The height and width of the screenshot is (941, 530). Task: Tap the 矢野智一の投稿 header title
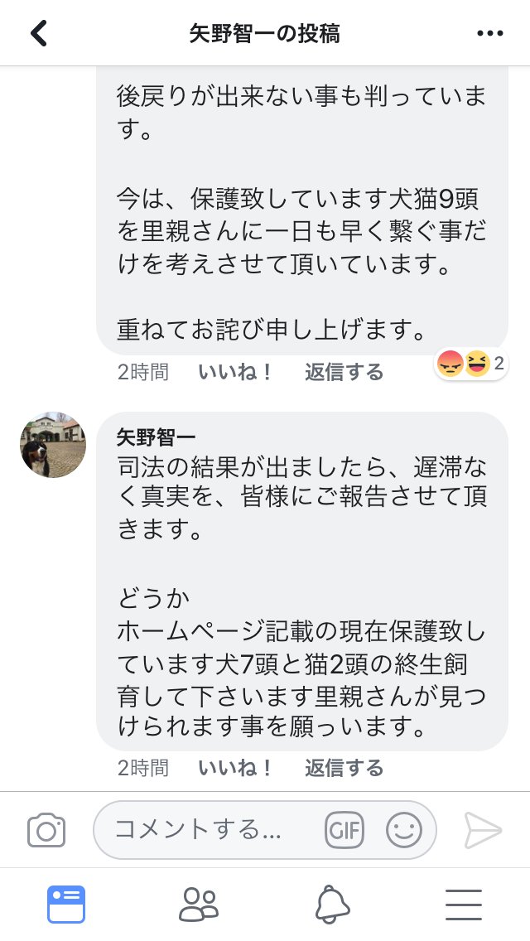264,33
